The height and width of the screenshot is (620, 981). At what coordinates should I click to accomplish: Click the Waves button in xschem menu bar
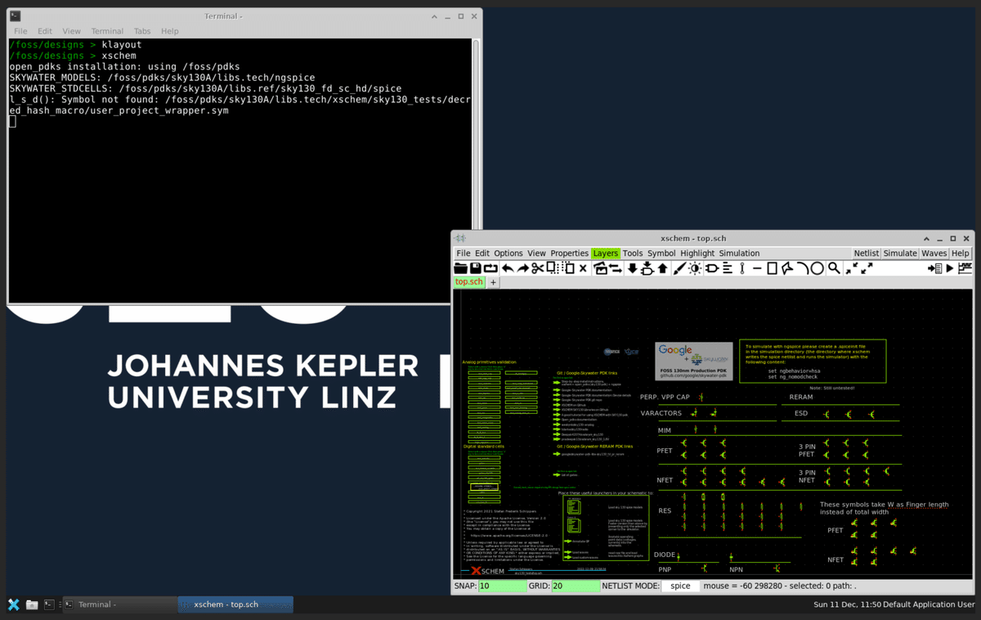point(934,254)
